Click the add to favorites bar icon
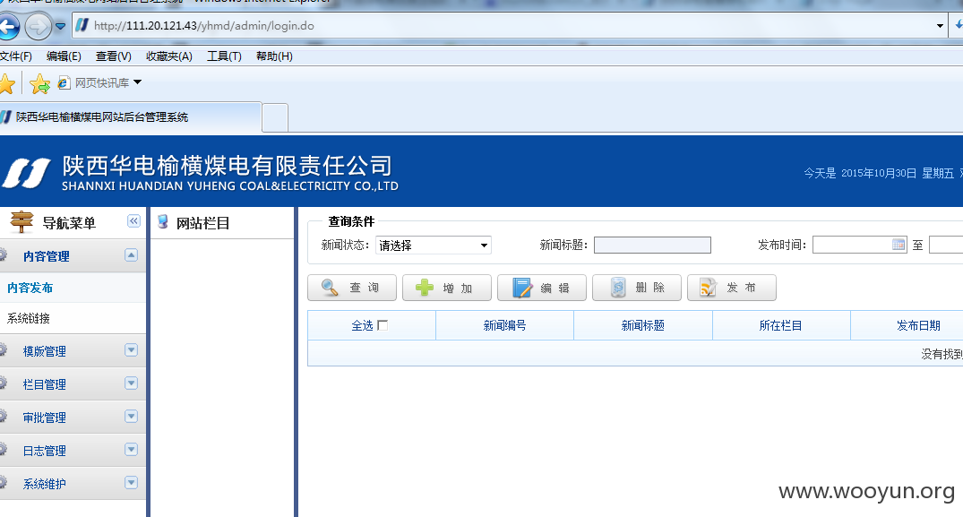The image size is (963, 517). tap(40, 83)
